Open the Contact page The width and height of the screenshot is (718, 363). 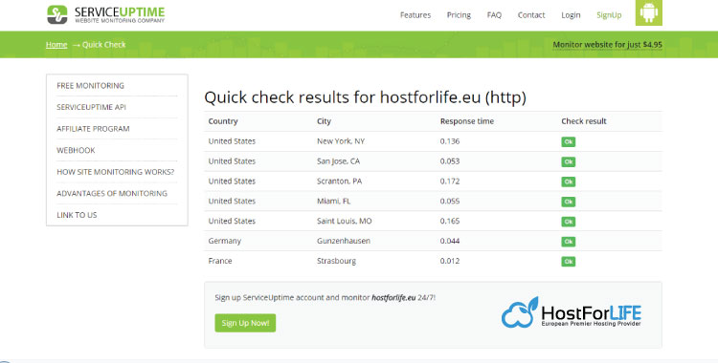(x=531, y=15)
